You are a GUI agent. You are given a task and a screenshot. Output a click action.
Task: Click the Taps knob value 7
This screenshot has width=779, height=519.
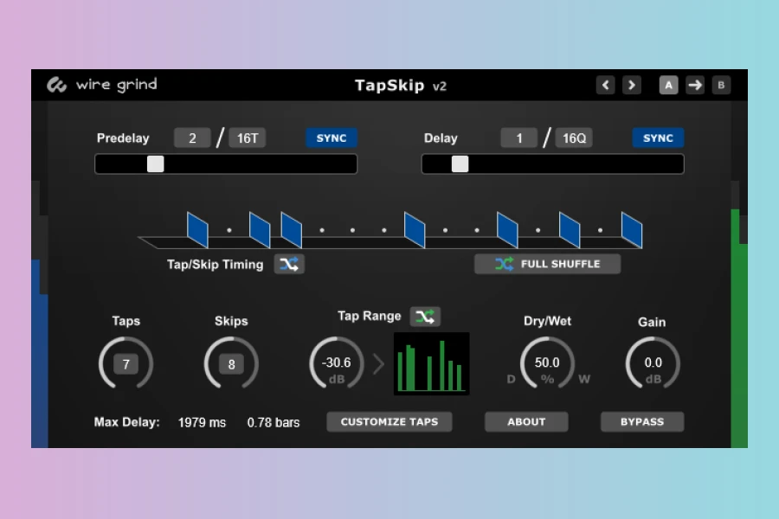[126, 364]
